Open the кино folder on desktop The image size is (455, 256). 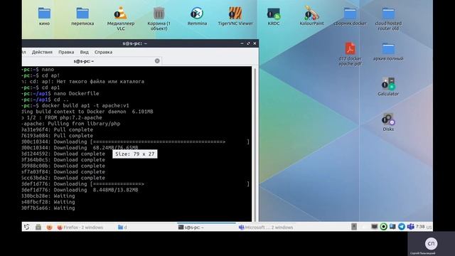click(x=44, y=16)
